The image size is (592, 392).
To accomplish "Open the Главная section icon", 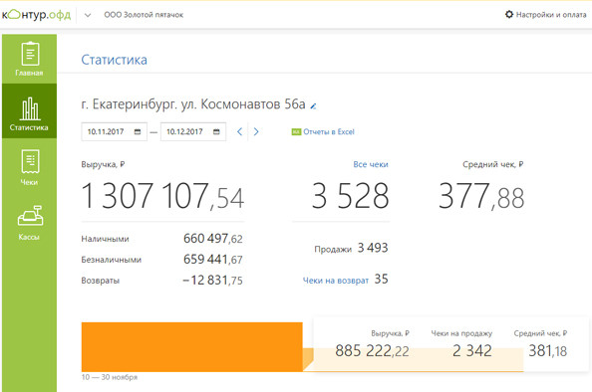I will (30, 53).
